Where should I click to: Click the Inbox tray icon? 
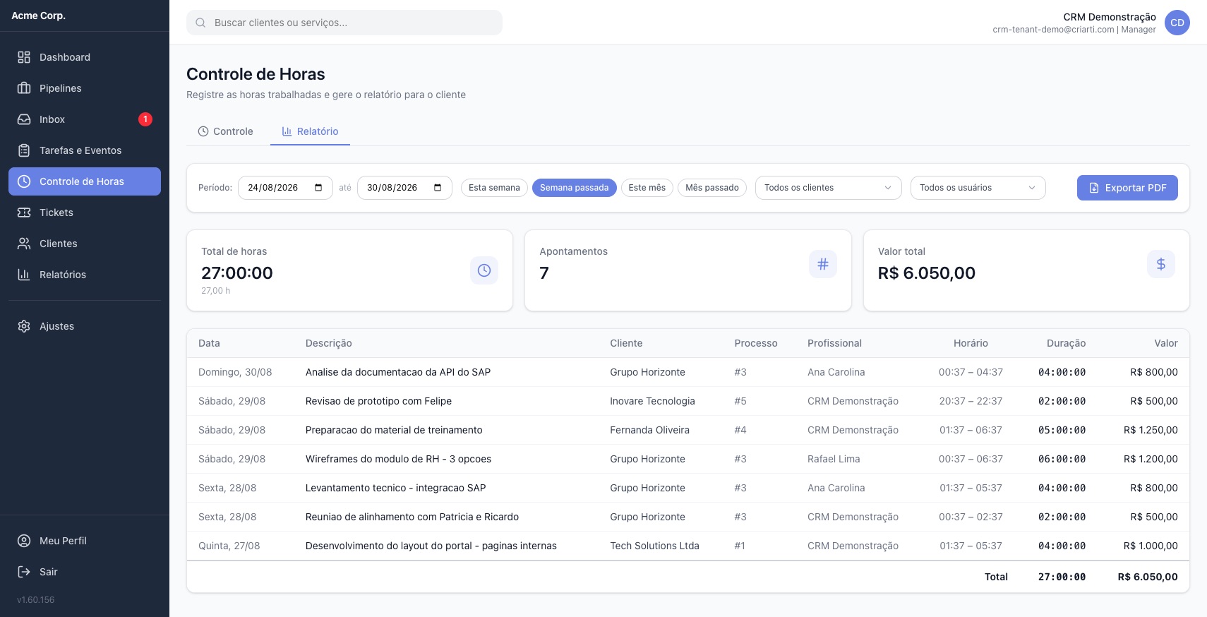click(x=24, y=119)
